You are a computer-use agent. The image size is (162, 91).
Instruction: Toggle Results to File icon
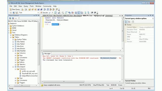click(x=82, y=13)
